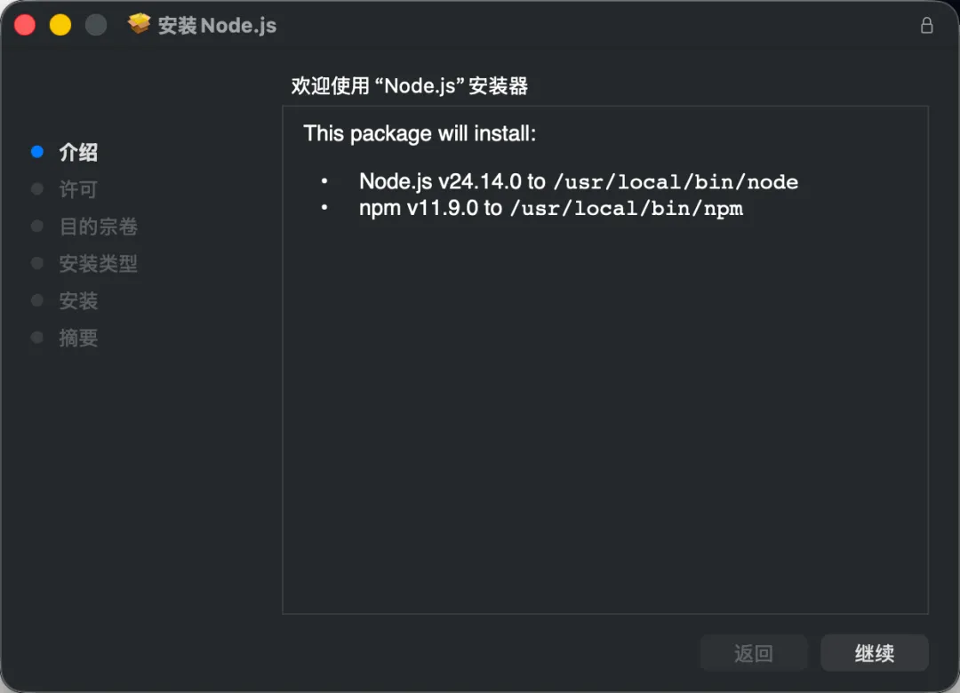This screenshot has width=960, height=693.
Task: Close the Node.js installer window
Action: tap(25, 25)
